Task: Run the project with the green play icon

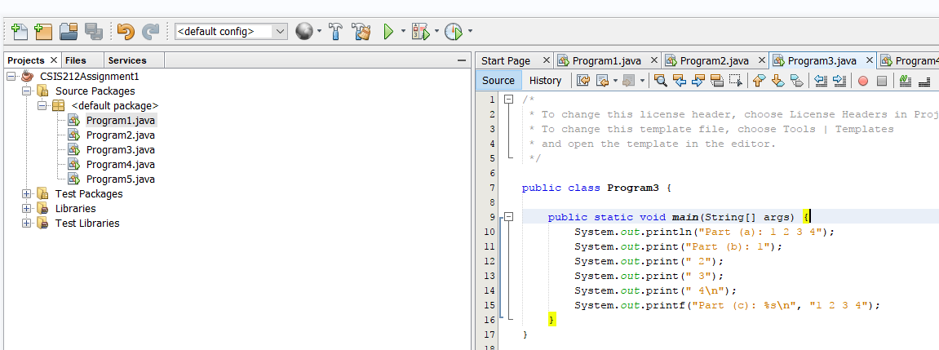Action: pyautogui.click(x=389, y=32)
